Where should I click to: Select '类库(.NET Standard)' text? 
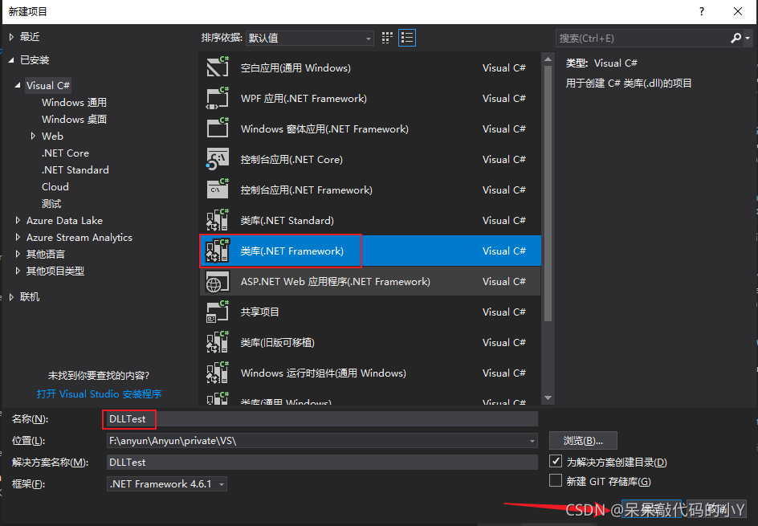coord(287,221)
